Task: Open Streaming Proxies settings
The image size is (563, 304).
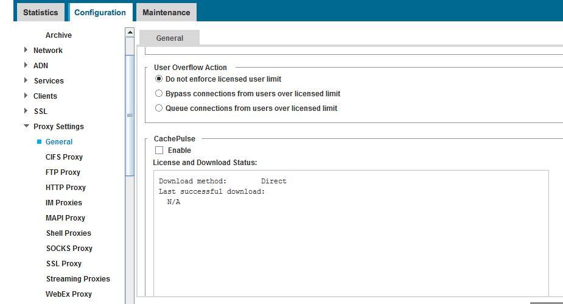Action: click(78, 279)
